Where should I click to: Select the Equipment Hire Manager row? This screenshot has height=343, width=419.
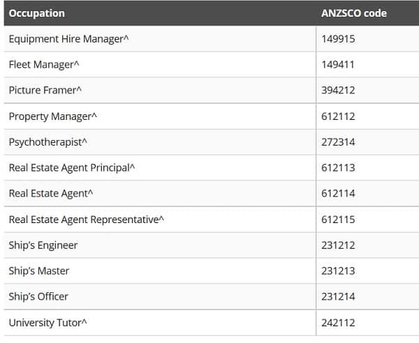(x=212, y=39)
